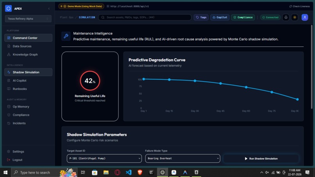Screen dimensions: 315x177
Task: Open the Windows Start menu
Action: [x=5, y=172]
